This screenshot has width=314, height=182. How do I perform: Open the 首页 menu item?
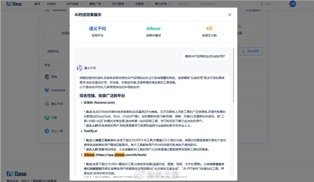point(37,4)
